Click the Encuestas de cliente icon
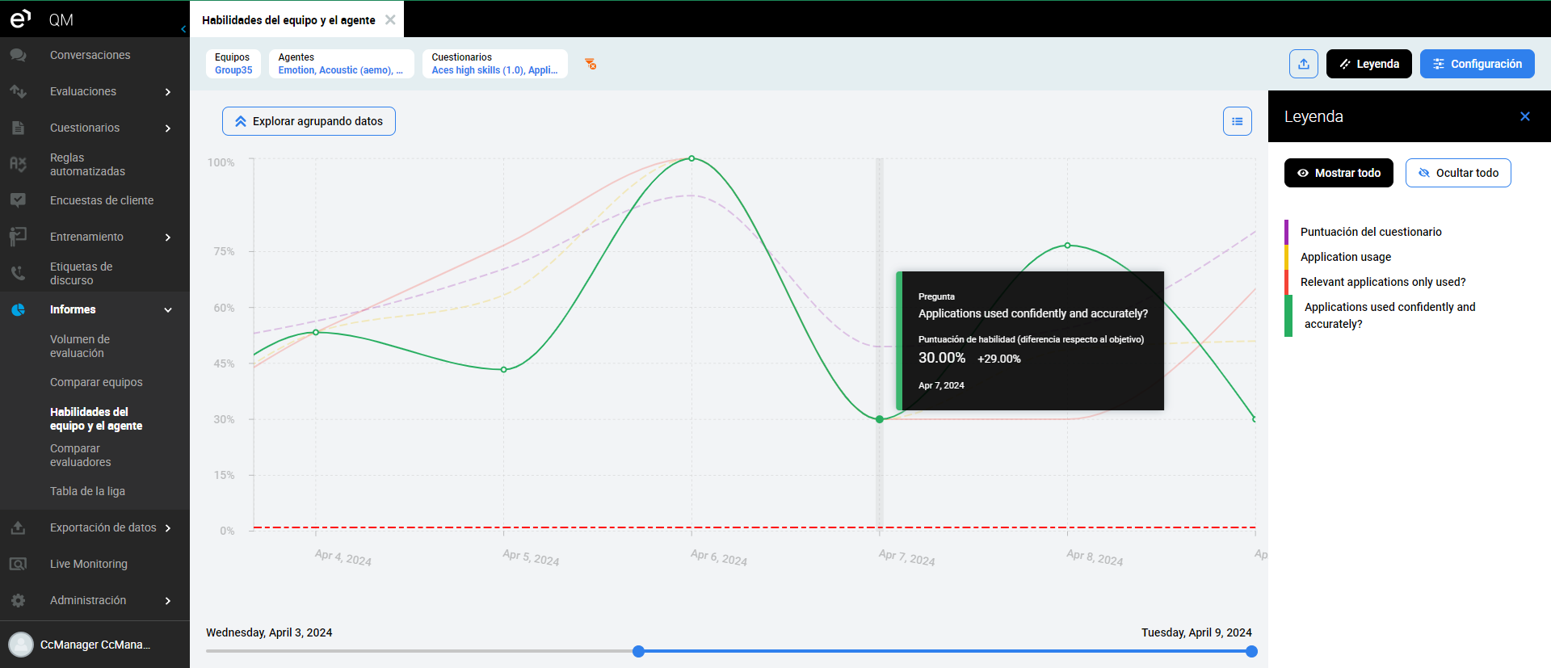 coord(18,200)
